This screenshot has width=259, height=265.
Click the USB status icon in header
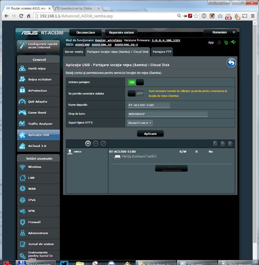[233, 42]
